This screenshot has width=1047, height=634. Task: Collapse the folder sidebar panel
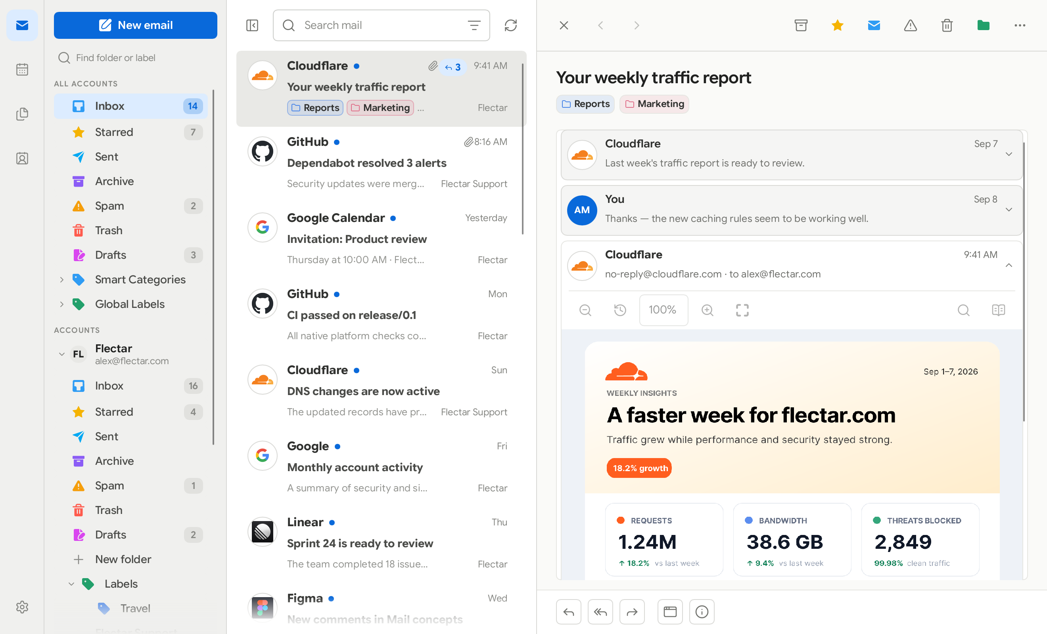[252, 25]
